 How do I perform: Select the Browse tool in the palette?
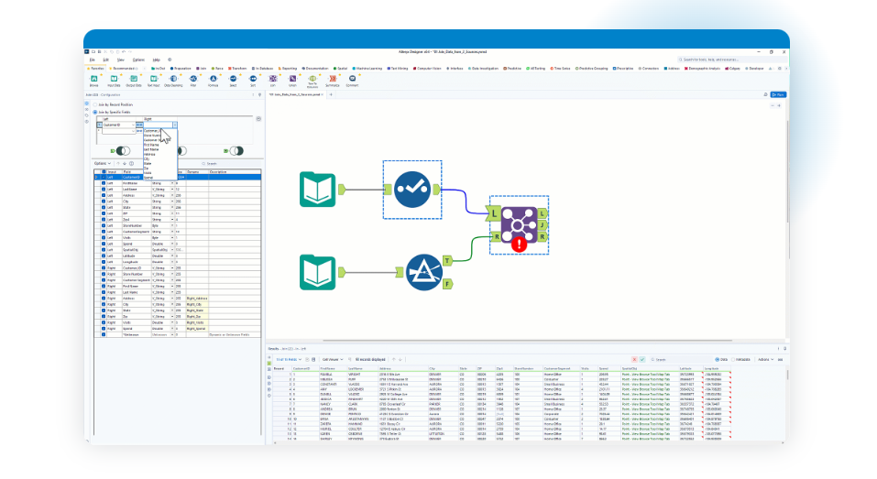pyautogui.click(x=94, y=81)
